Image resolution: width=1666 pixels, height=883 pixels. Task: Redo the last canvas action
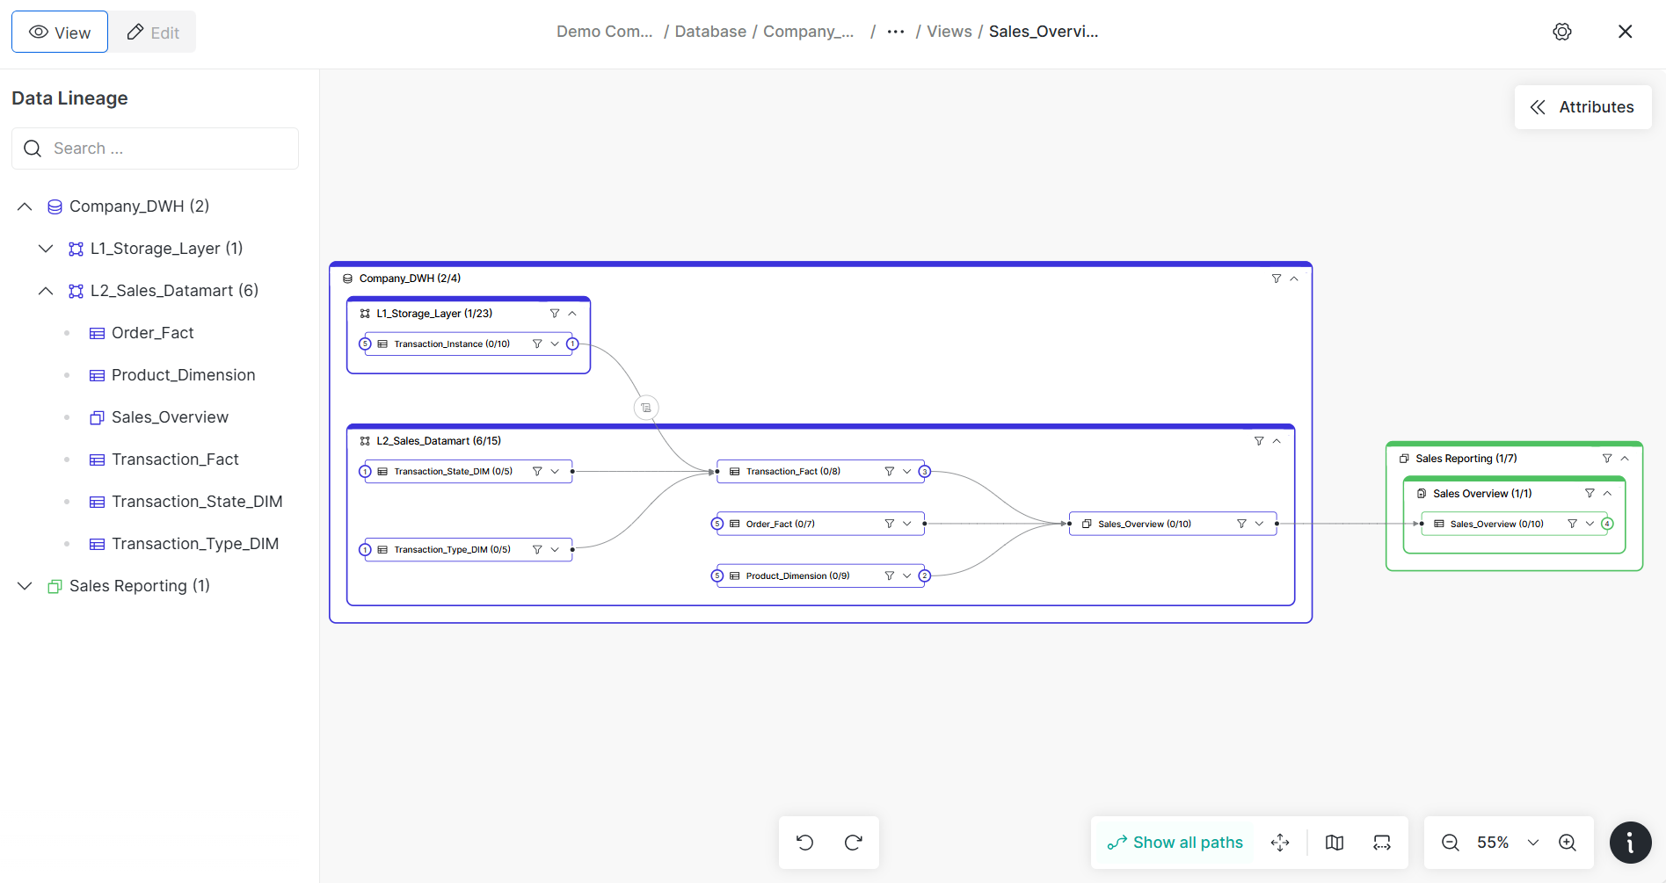[x=853, y=843]
